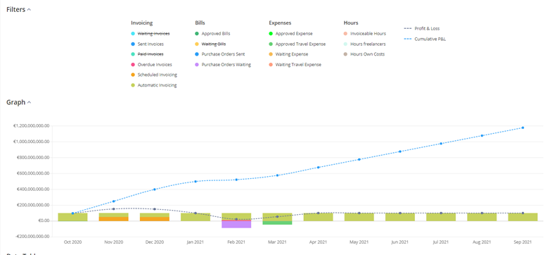This screenshot has height=255, width=550.
Task: Click the Waiting Expense legend dot
Action: click(271, 54)
